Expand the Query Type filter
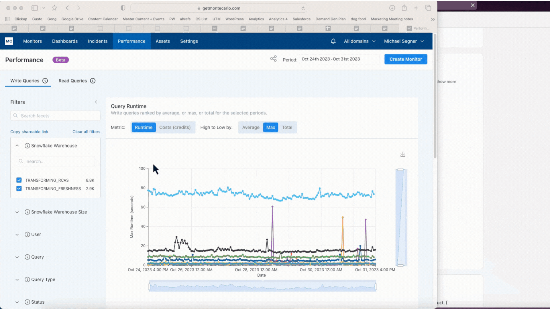Screen dimensions: 550x309 coord(17,280)
